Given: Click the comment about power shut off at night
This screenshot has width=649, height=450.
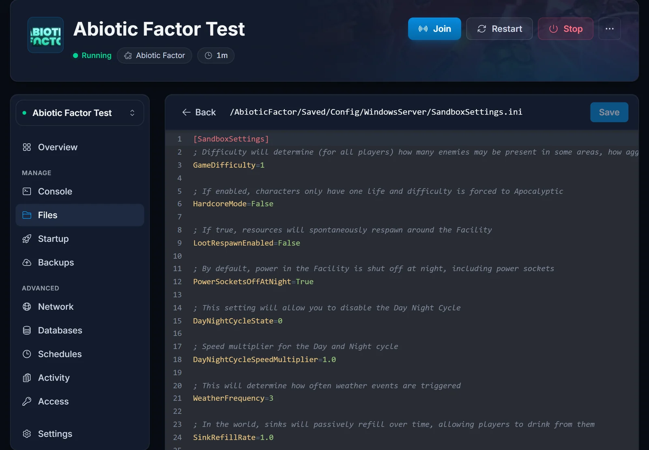Looking at the screenshot, I should click(x=374, y=269).
